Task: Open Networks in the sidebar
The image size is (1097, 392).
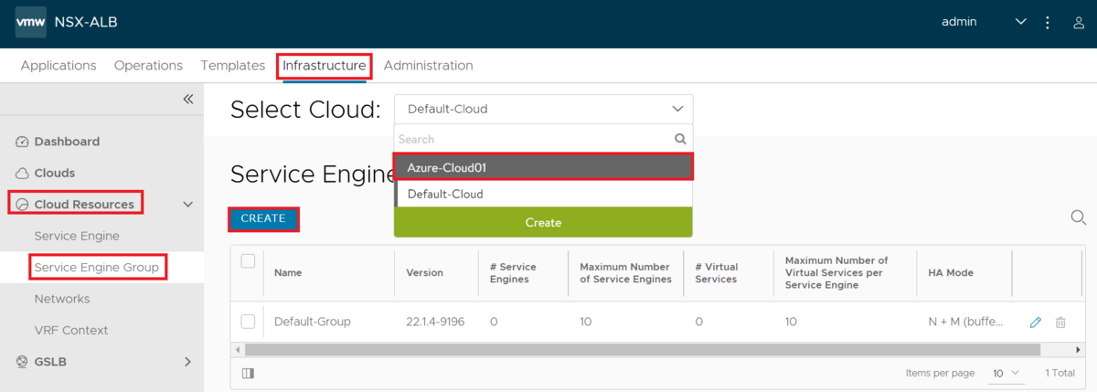Action: tap(62, 299)
